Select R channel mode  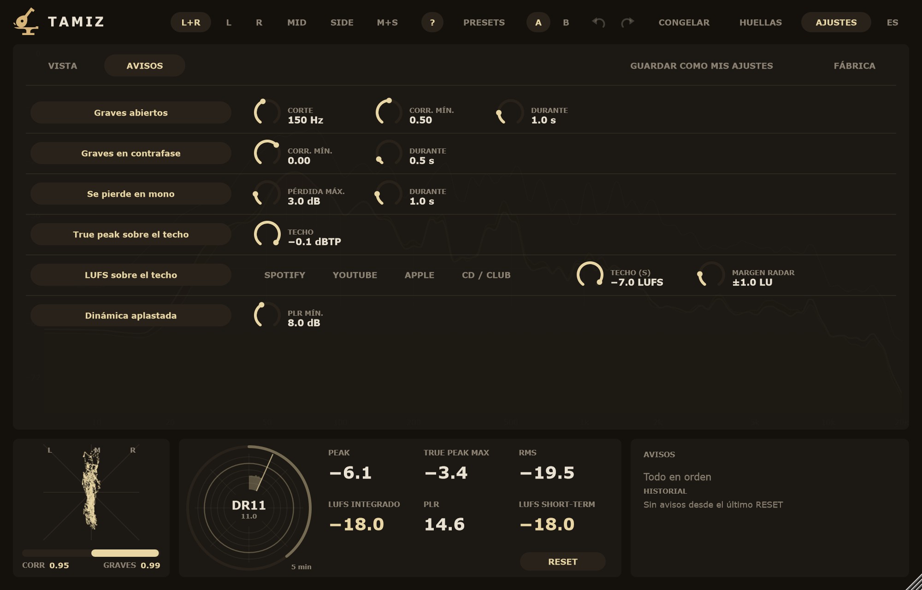(259, 22)
